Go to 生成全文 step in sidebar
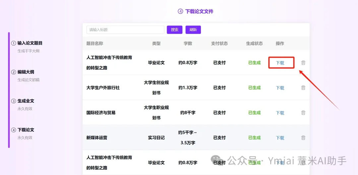This screenshot has height=175, width=358. tap(26, 101)
